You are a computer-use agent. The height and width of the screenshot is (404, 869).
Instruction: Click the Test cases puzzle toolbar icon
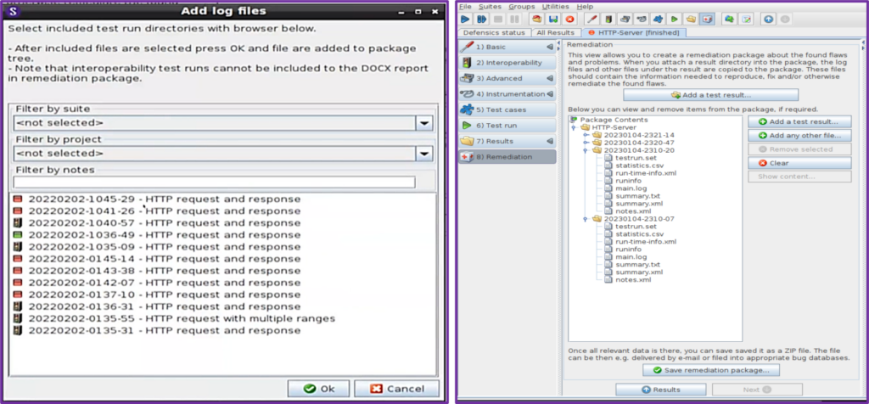click(658, 19)
